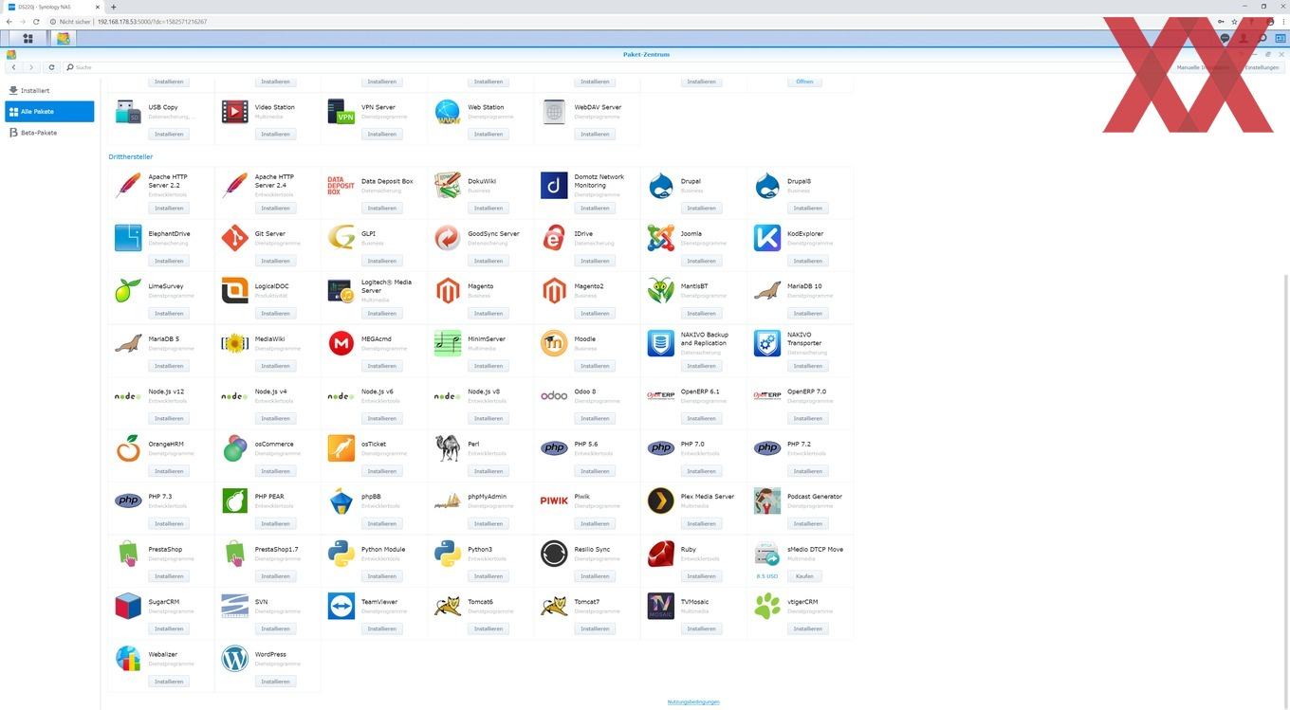Open a new browser tab
The width and height of the screenshot is (1290, 710).
click(113, 7)
